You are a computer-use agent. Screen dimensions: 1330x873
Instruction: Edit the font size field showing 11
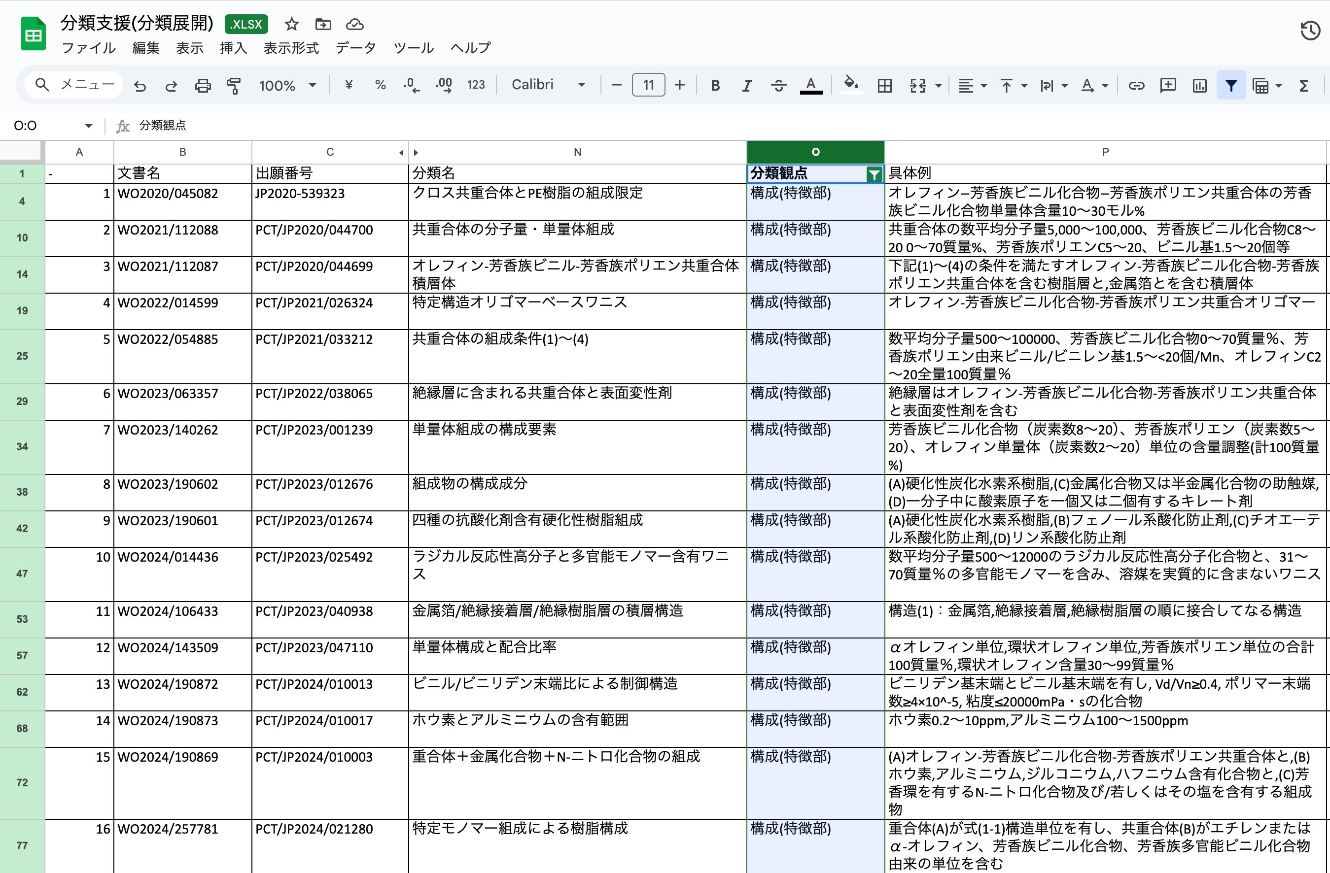point(648,85)
